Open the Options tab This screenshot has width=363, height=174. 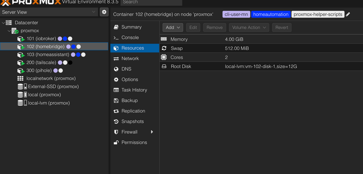(135, 80)
